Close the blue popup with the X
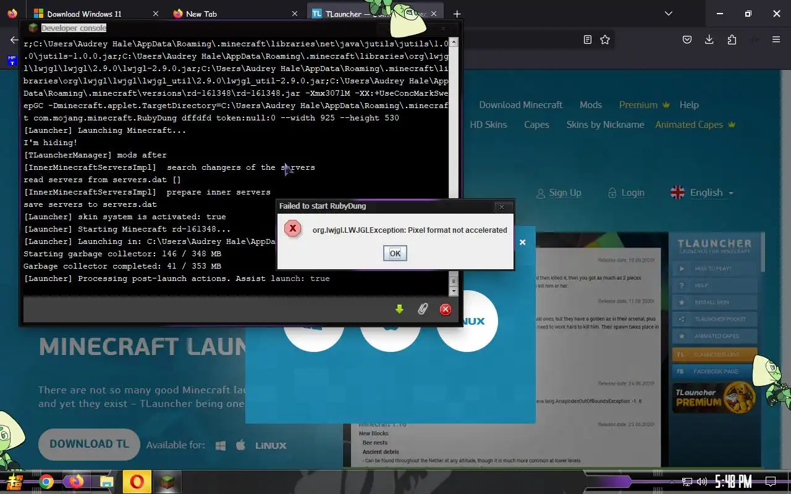The image size is (791, 494). (x=523, y=242)
